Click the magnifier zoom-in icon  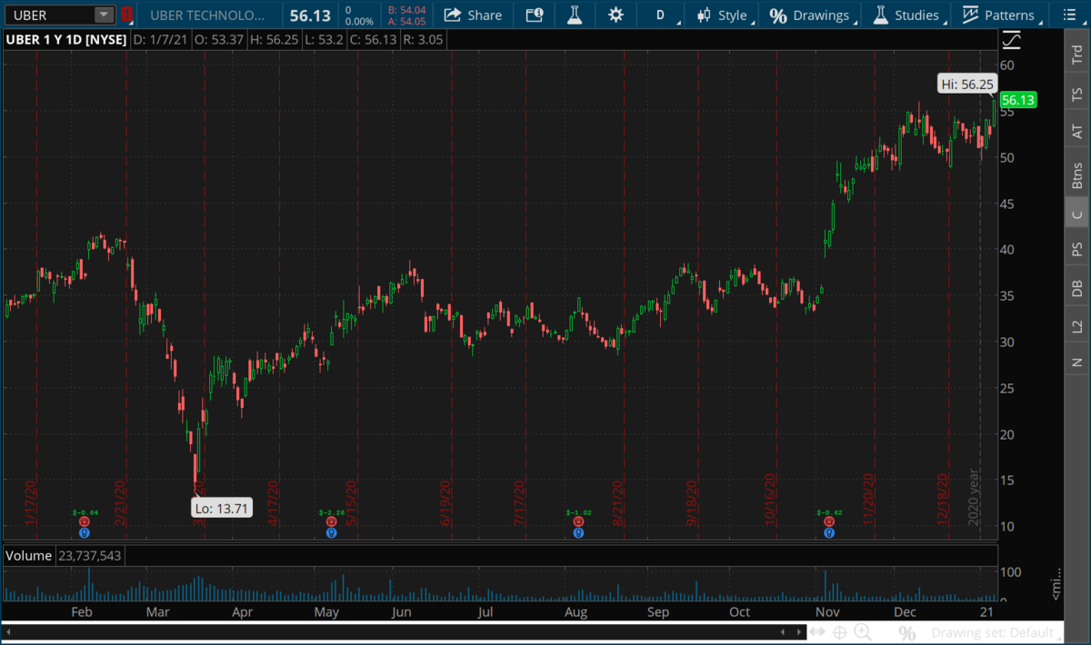pyautogui.click(x=863, y=632)
